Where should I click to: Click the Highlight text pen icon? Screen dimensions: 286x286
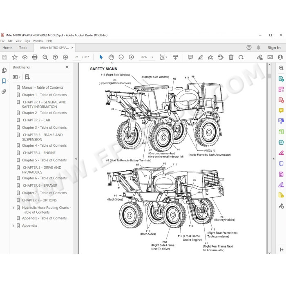(201, 57)
